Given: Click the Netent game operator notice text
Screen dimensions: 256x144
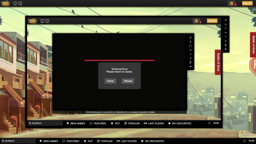Looking at the screenshot, I should coord(120,112).
